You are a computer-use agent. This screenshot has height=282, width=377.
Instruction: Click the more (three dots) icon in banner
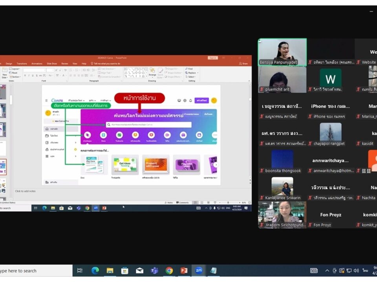click(x=214, y=135)
